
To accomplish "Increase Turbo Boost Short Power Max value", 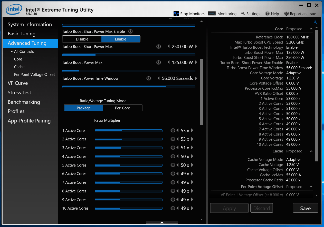I will click(196, 47).
